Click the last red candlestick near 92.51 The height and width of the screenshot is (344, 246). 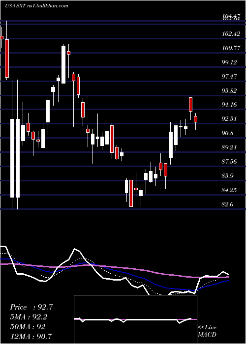(195, 119)
